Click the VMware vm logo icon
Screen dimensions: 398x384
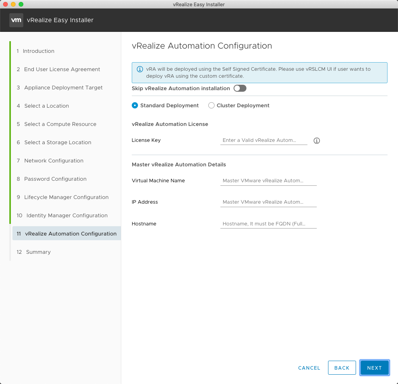[16, 20]
